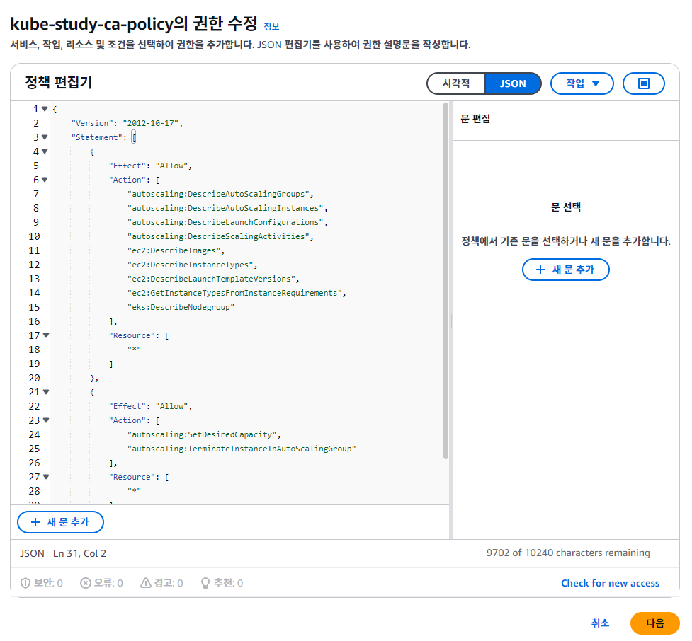Click "autoscaling:DescribeAutoScalingInstances" line
Screen dimensions: 692x641
click(x=227, y=208)
